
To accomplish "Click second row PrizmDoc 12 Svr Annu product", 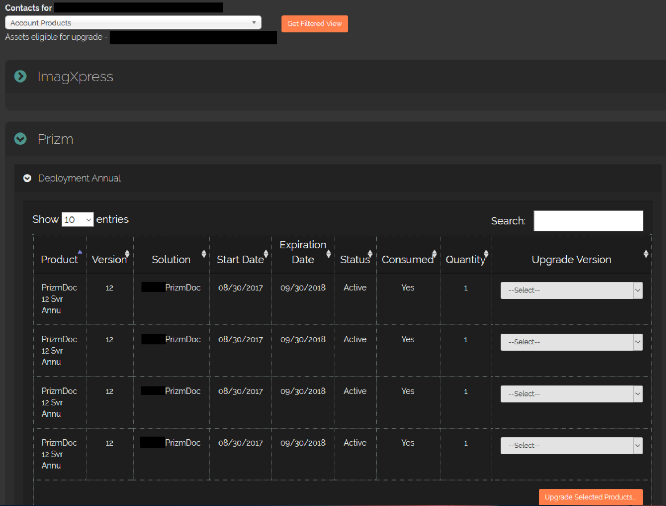I will pyautogui.click(x=59, y=350).
